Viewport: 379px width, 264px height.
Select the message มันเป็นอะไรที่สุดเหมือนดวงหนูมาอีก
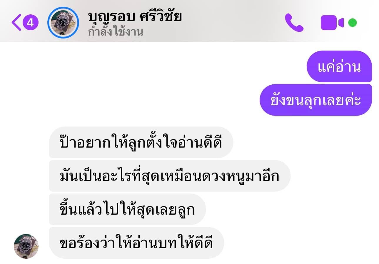point(170,176)
